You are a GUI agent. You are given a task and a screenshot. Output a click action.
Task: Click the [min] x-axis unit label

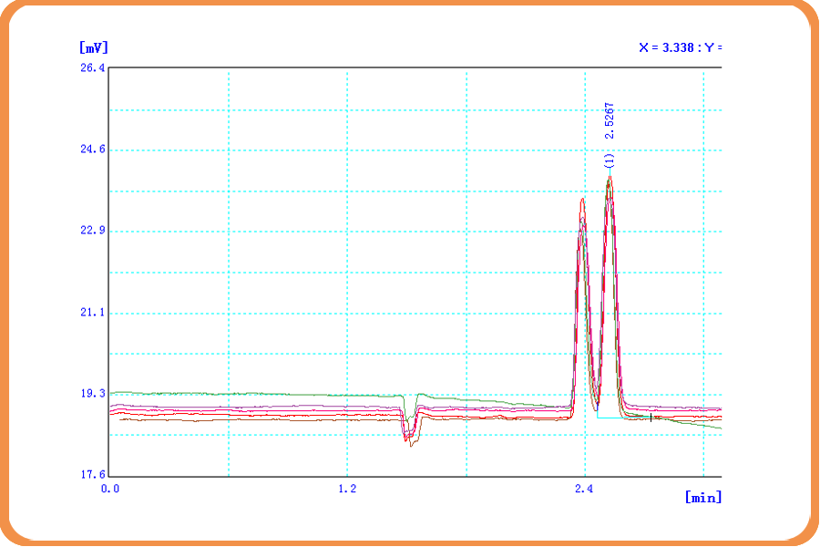pos(702,497)
